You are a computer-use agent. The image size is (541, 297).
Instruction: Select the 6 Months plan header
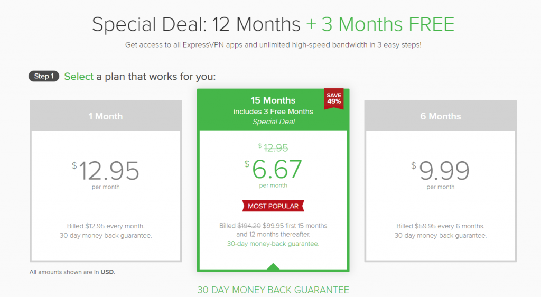(440, 116)
